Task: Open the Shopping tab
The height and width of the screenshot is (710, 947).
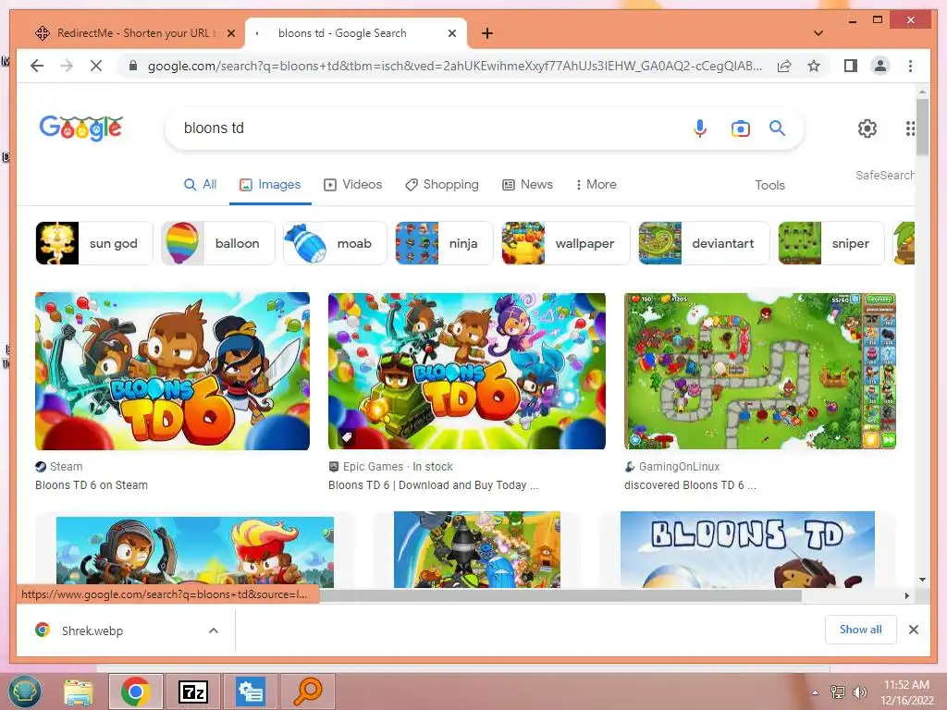Action: click(441, 185)
